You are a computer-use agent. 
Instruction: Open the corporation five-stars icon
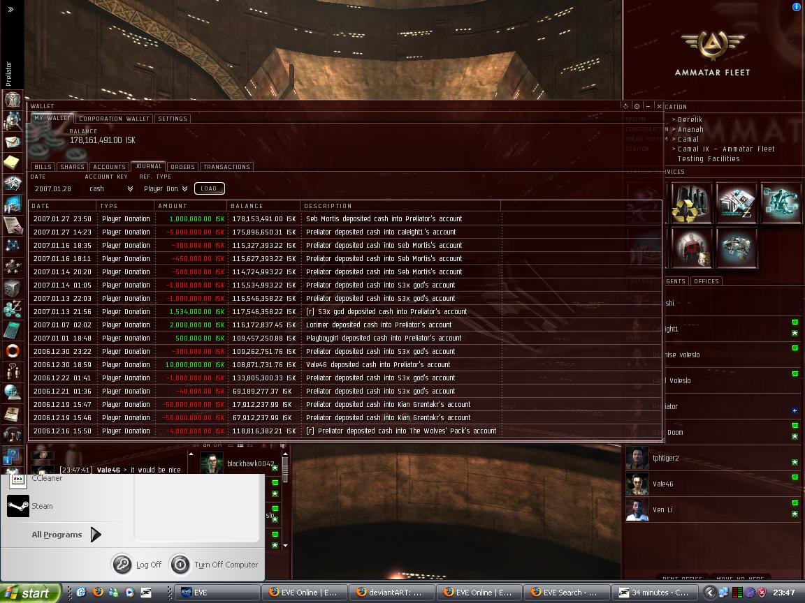pos(13,266)
